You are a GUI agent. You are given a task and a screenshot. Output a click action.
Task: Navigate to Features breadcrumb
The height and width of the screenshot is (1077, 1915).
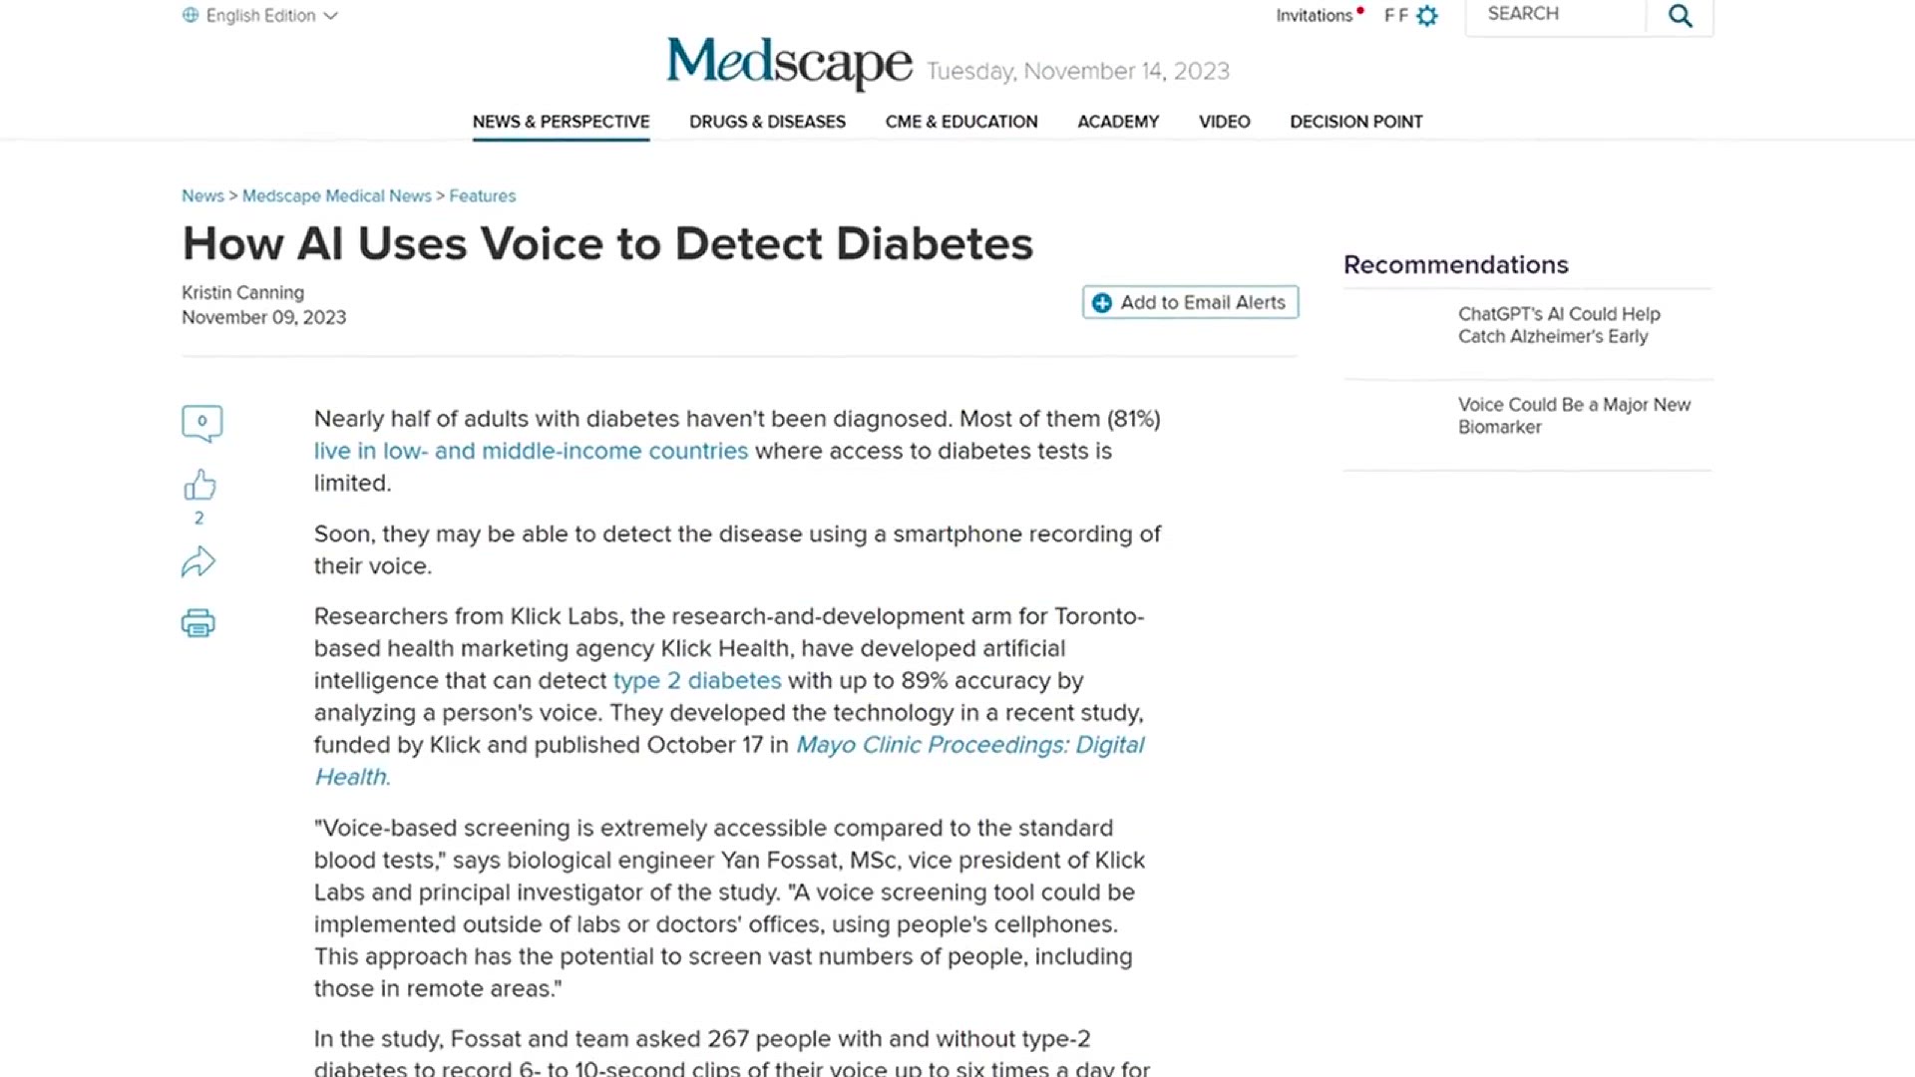[x=483, y=195]
